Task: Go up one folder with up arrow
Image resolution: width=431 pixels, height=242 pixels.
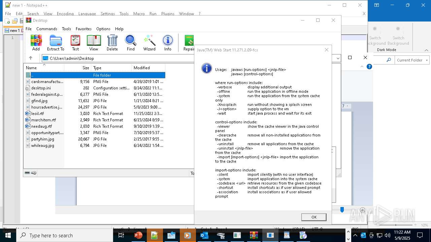Action: [x=31, y=58]
